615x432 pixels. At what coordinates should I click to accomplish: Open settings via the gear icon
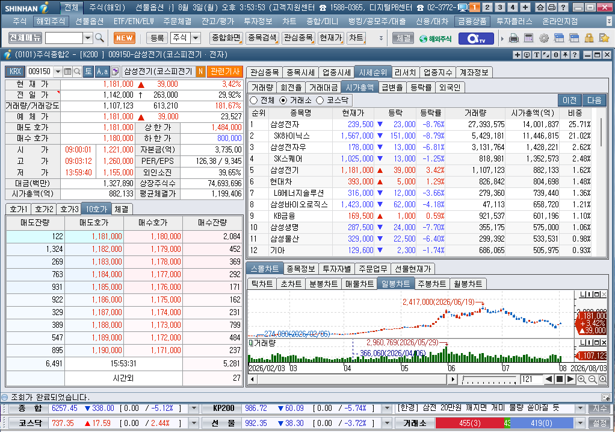[x=543, y=38]
